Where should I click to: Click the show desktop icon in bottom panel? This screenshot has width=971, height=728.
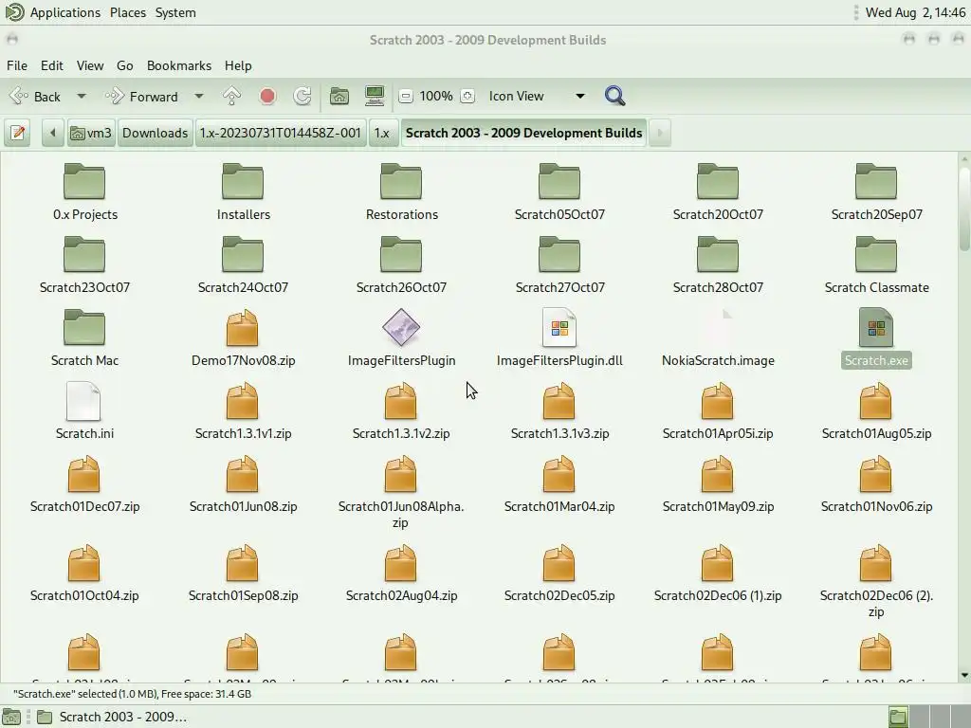click(x=11, y=717)
